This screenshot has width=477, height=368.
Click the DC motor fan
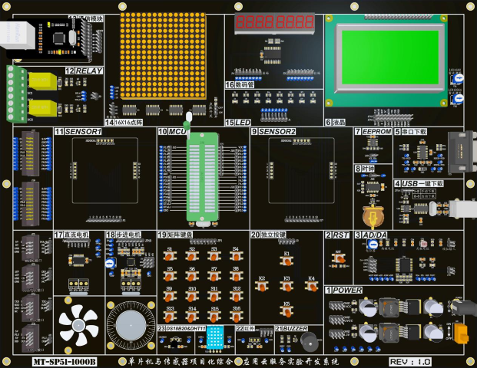tap(78, 322)
